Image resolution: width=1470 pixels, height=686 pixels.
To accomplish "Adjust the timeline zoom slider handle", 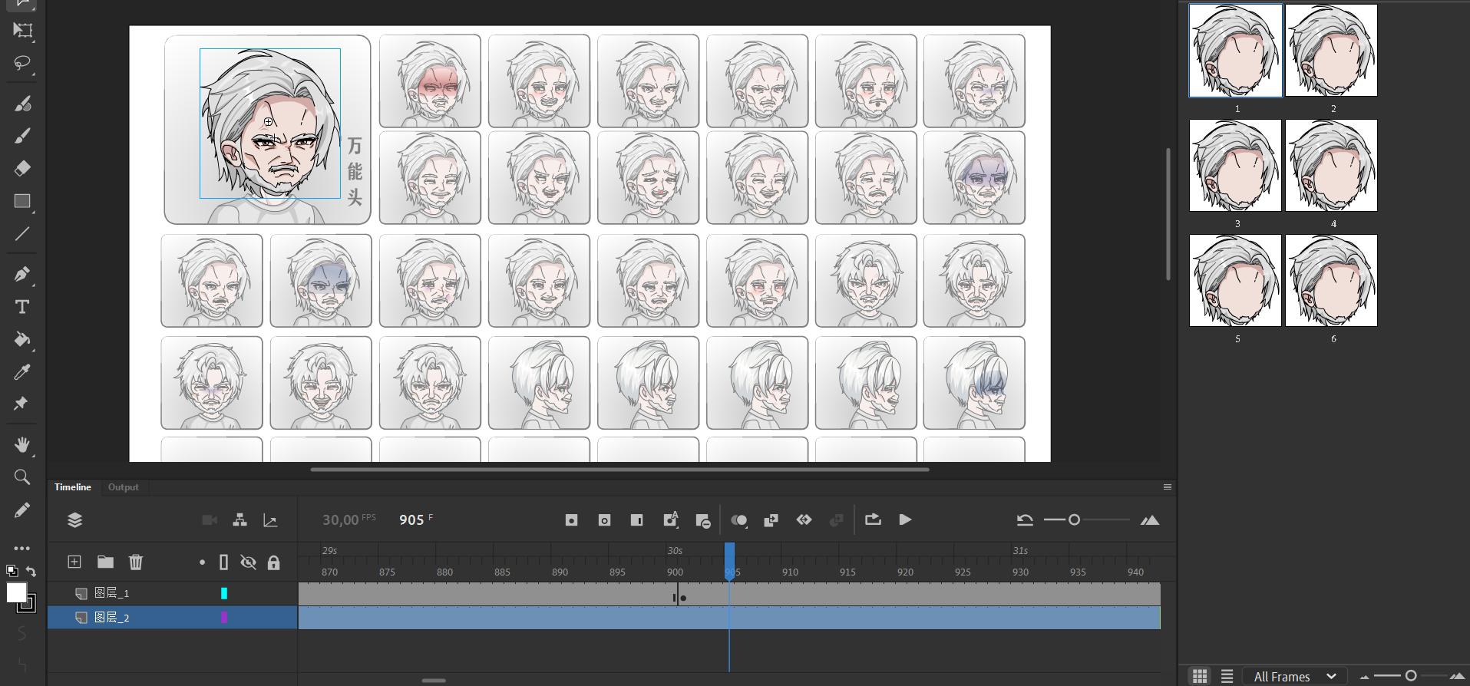I will (1074, 520).
